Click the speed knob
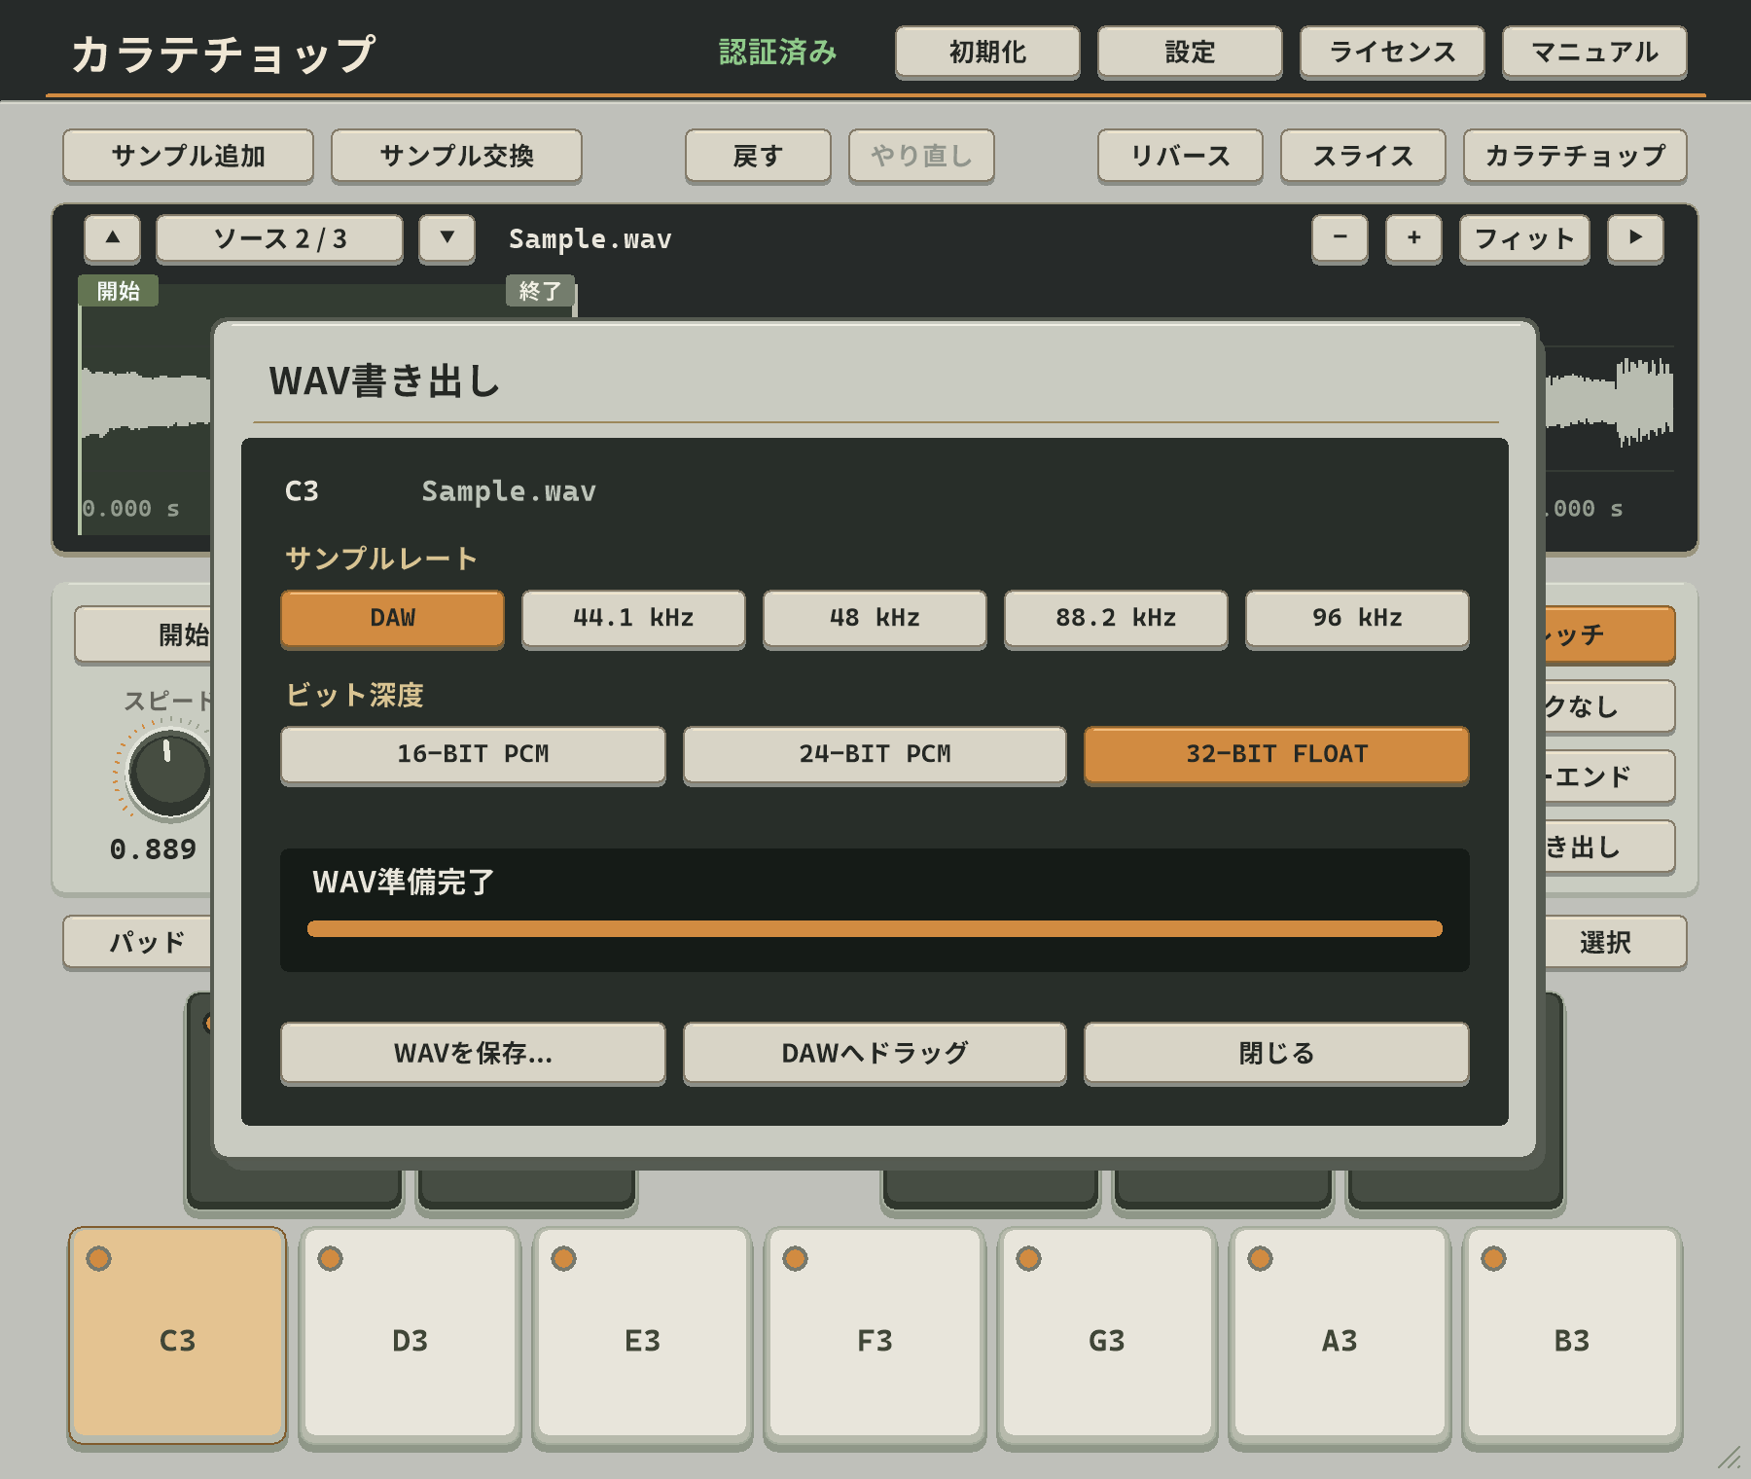Screen dimensions: 1751x1479 [x=170, y=774]
